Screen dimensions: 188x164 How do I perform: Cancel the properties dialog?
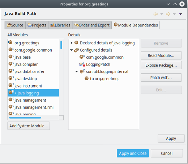click(x=167, y=153)
